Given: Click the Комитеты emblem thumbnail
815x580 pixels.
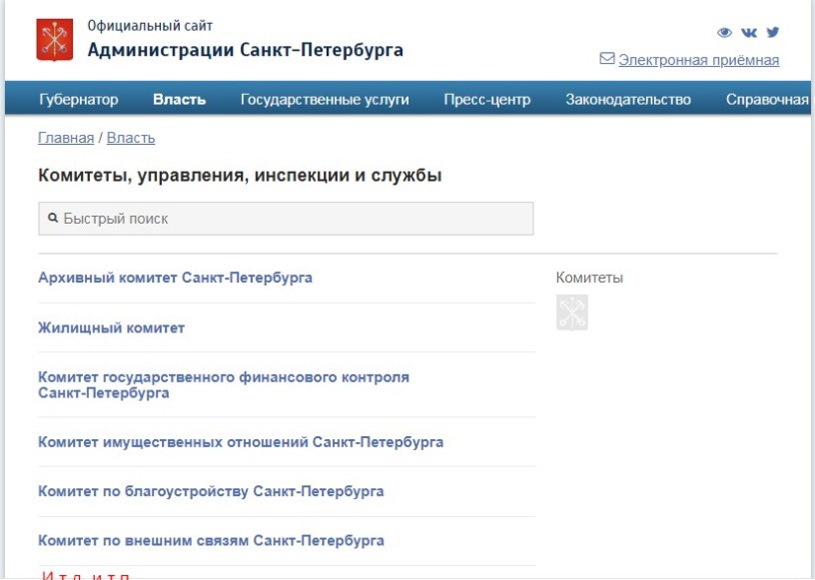Looking at the screenshot, I should point(572,312).
